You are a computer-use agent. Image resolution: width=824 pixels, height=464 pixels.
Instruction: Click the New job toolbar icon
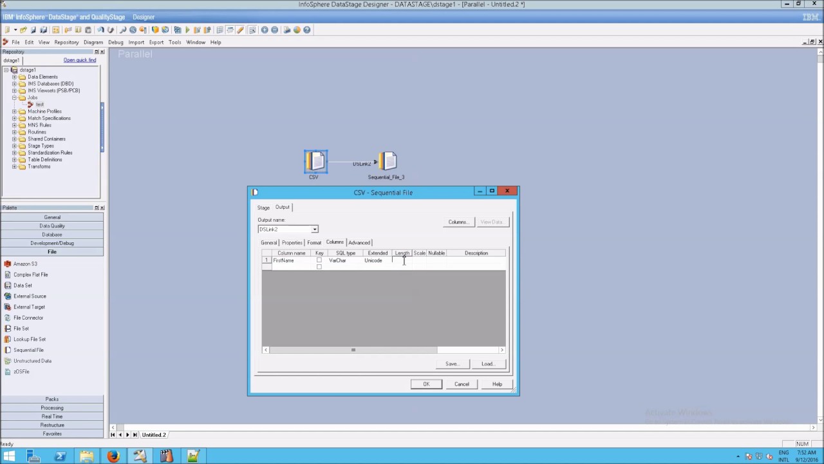coord(7,30)
